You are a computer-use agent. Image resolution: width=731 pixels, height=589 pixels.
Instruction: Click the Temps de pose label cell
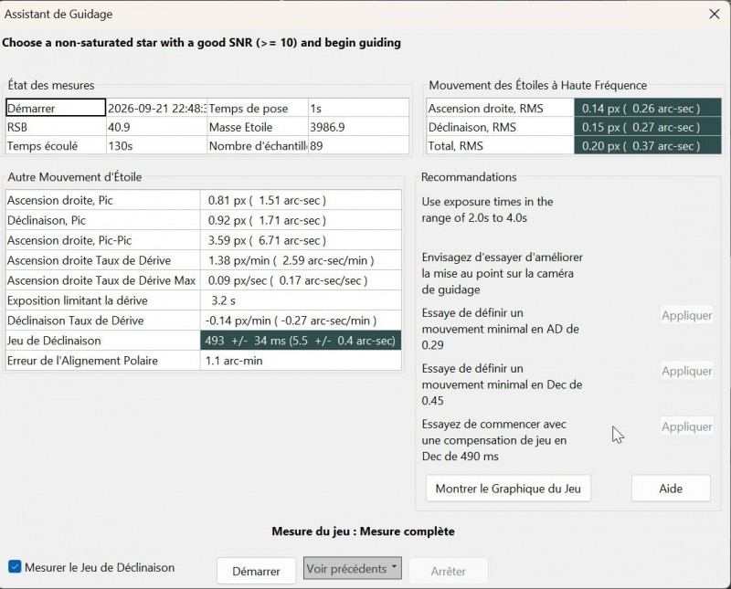[x=258, y=108]
